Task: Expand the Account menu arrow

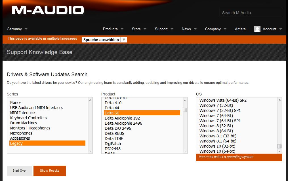Action: (280, 29)
